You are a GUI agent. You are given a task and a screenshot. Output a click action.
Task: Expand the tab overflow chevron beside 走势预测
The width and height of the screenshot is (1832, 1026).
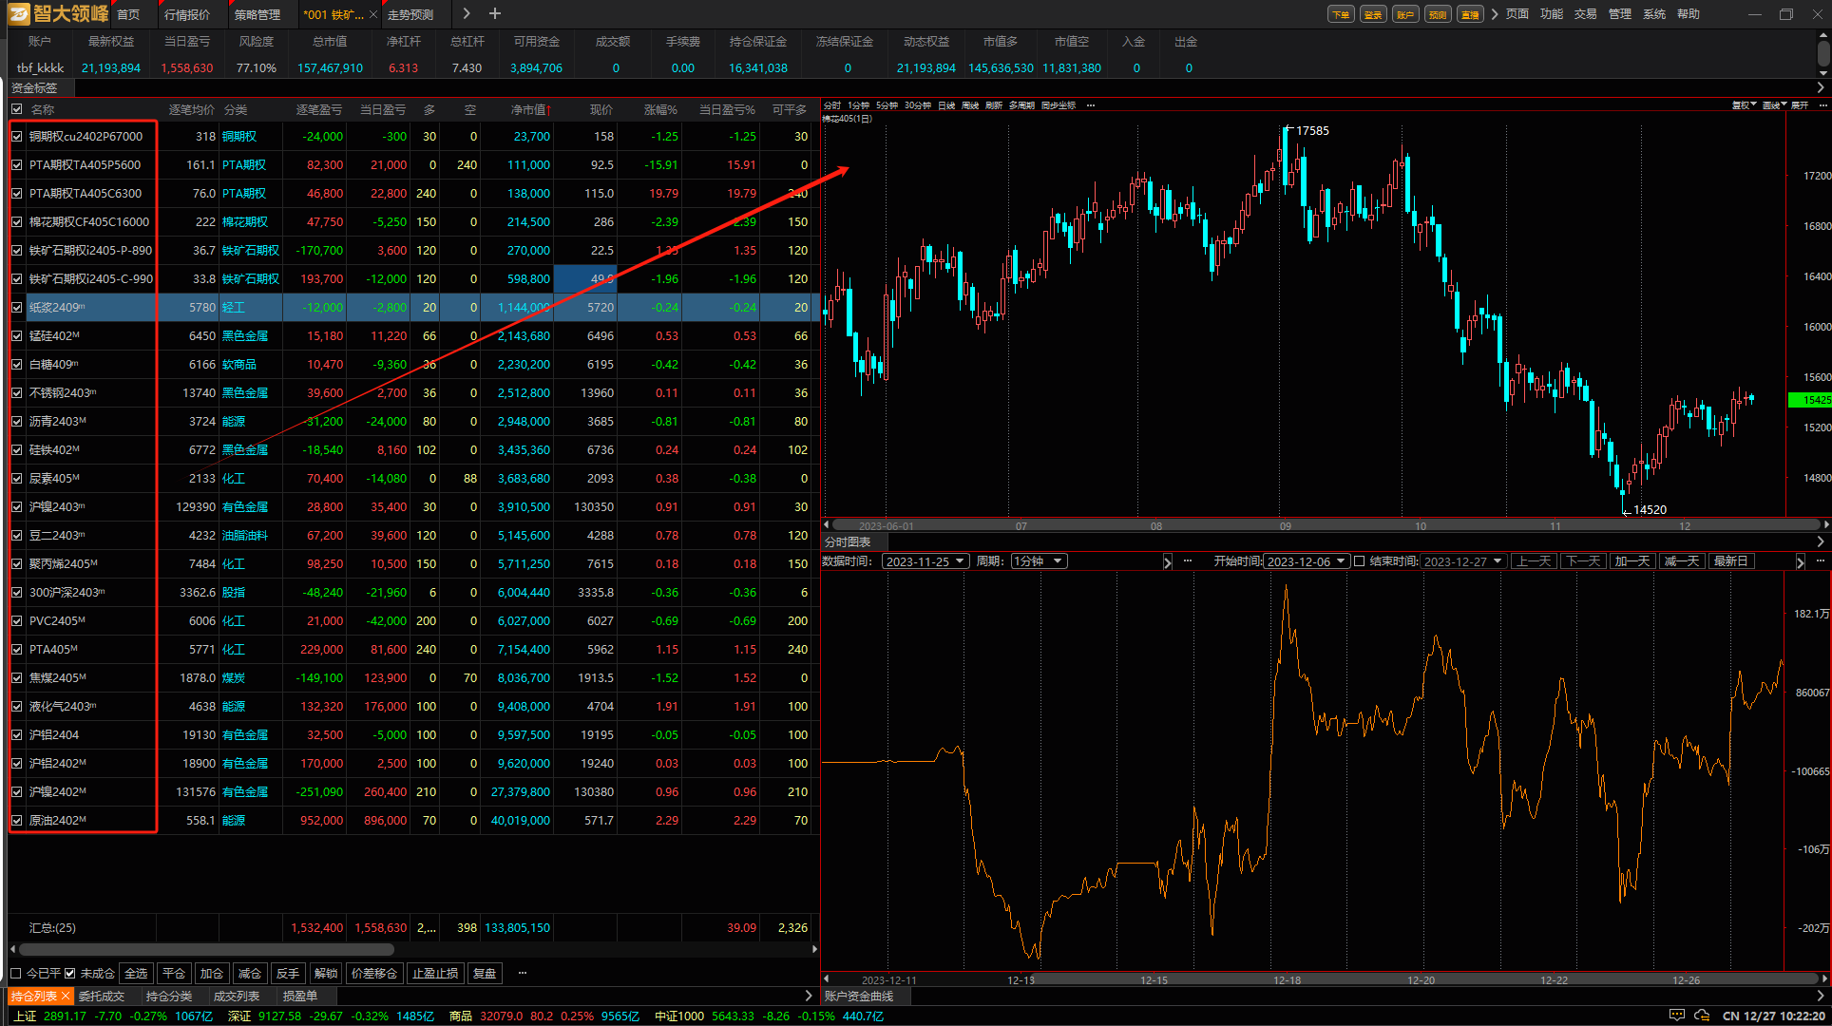click(x=467, y=13)
